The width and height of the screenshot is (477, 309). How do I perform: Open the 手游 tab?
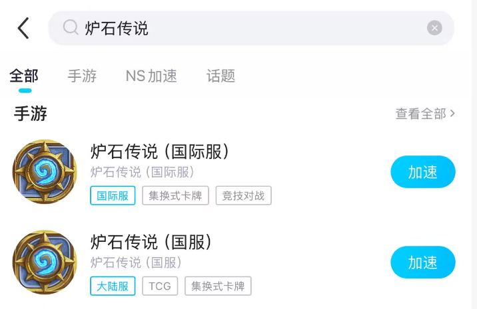click(82, 76)
